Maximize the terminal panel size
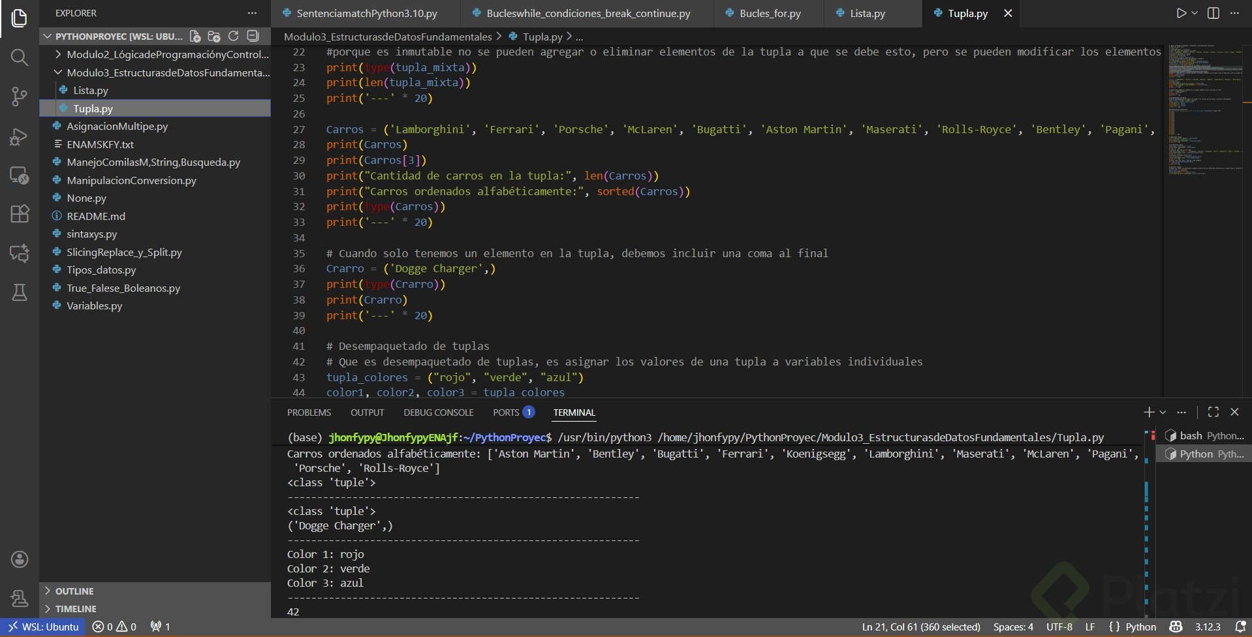 (x=1213, y=412)
